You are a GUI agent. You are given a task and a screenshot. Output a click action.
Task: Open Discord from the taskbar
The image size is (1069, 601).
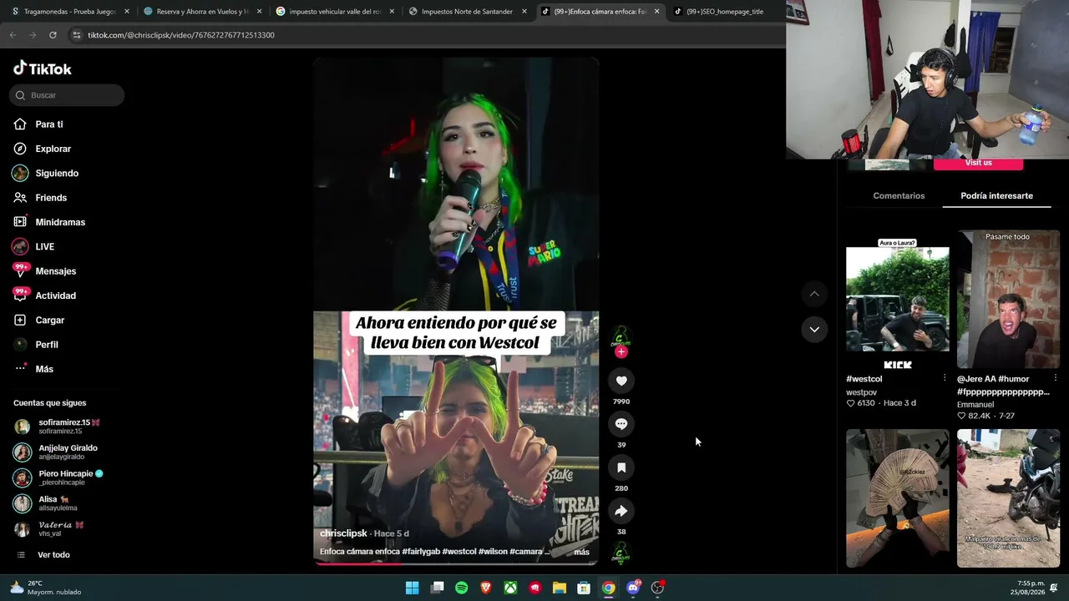633,588
